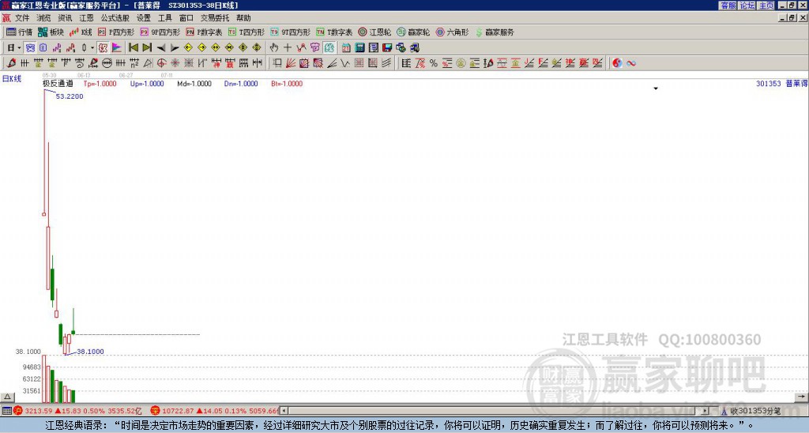The height and width of the screenshot is (433, 809).
Task: Click the 日K线 label
Action: pos(12,79)
